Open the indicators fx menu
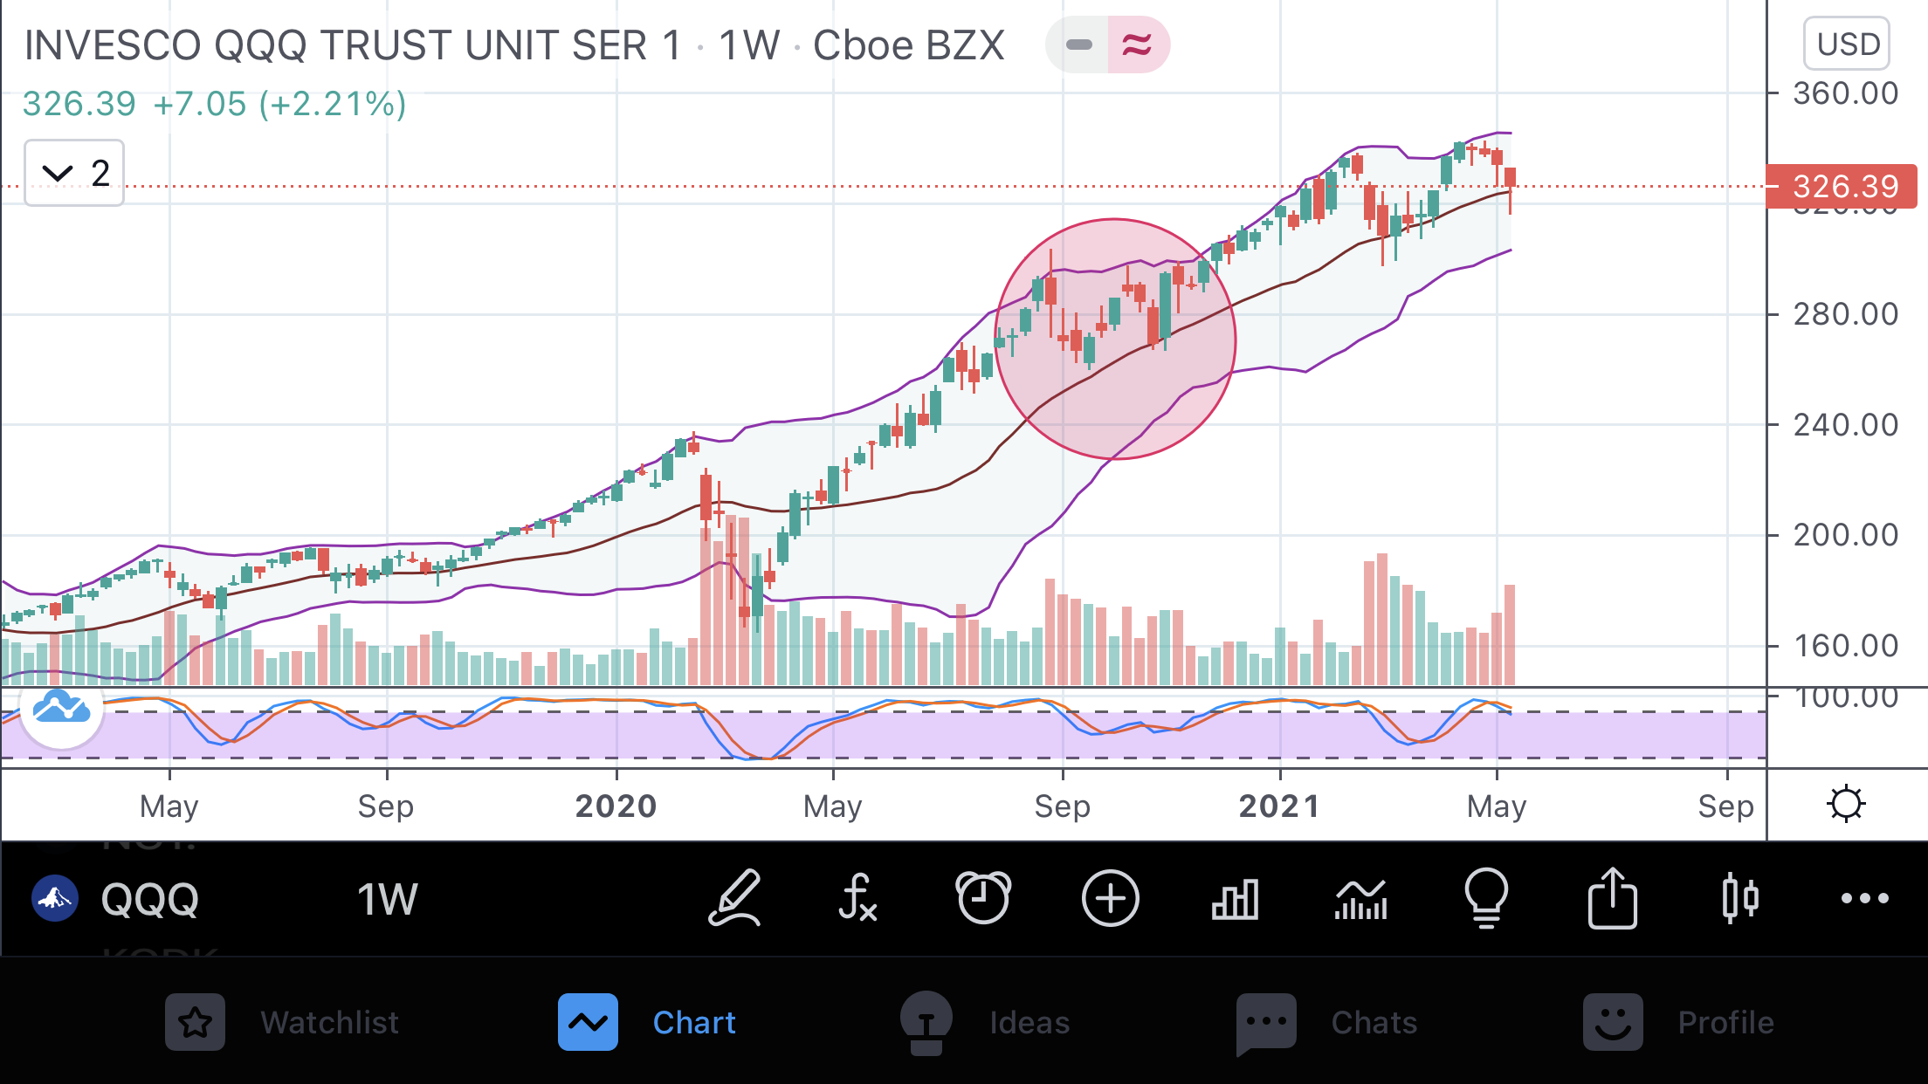This screenshot has width=1928, height=1084. tap(857, 897)
